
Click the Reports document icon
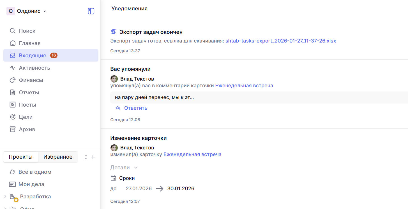tap(13, 92)
